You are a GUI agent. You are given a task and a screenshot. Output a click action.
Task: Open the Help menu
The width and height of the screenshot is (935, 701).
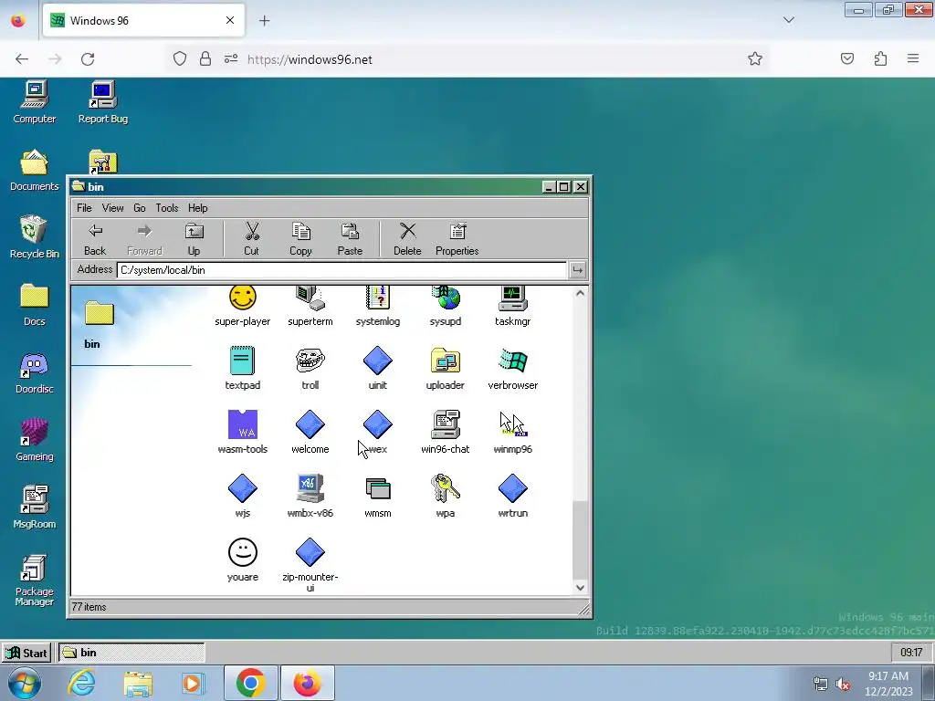[x=198, y=208]
